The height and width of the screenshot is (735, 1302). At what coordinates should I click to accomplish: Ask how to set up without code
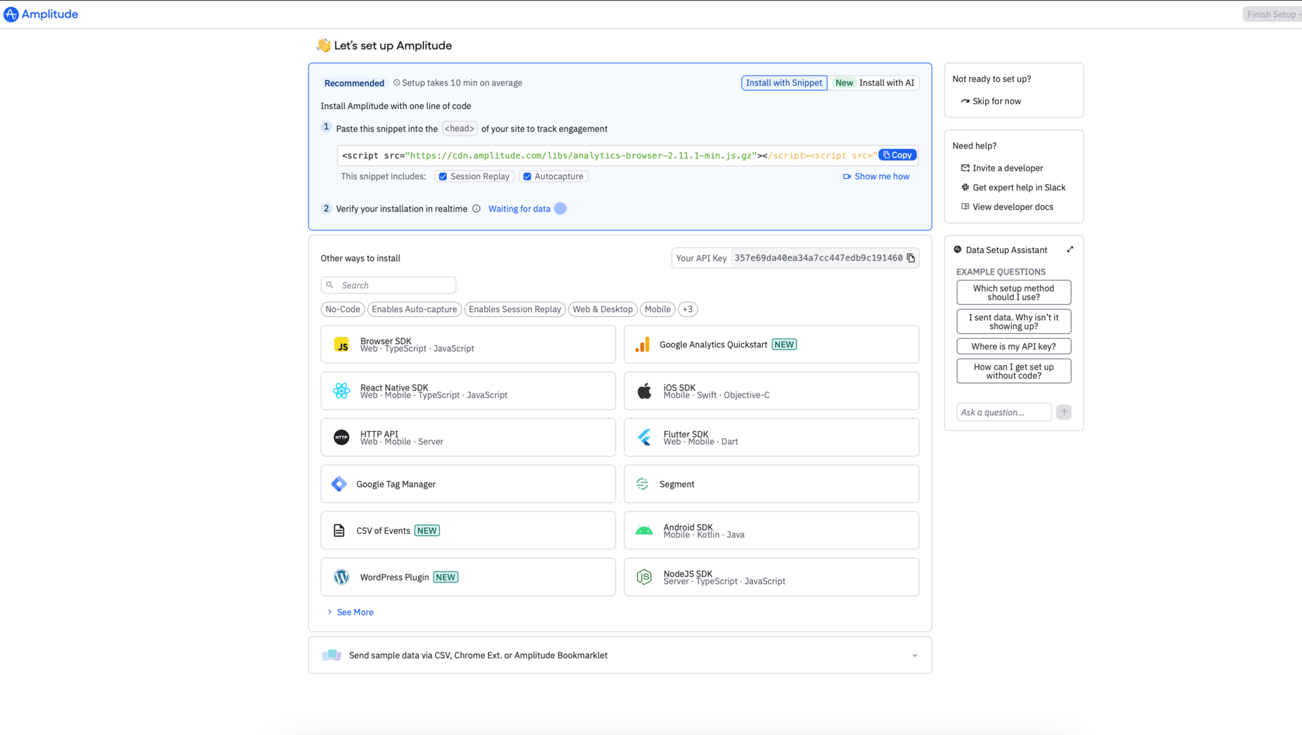[x=1014, y=372]
